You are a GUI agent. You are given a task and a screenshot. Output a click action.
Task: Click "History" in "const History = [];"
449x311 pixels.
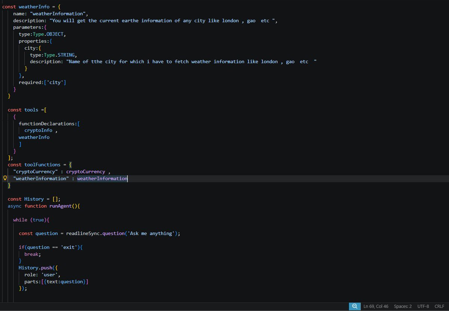pos(34,199)
